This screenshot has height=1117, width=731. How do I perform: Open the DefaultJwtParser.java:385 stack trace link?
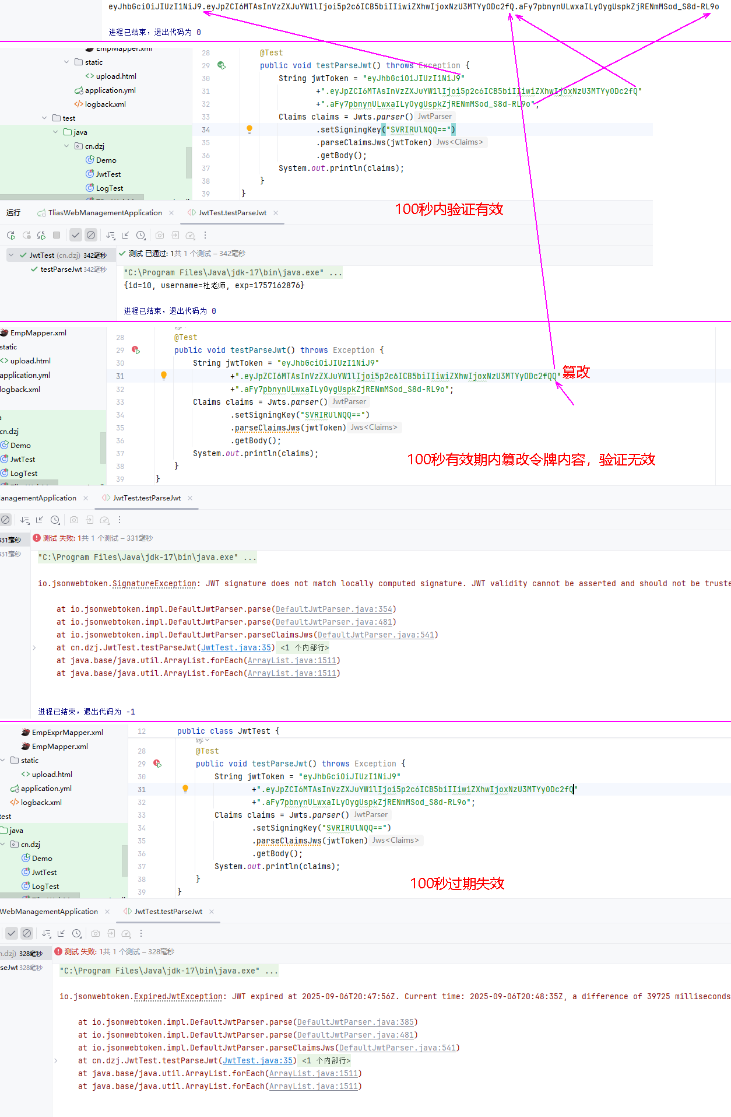(x=356, y=1022)
